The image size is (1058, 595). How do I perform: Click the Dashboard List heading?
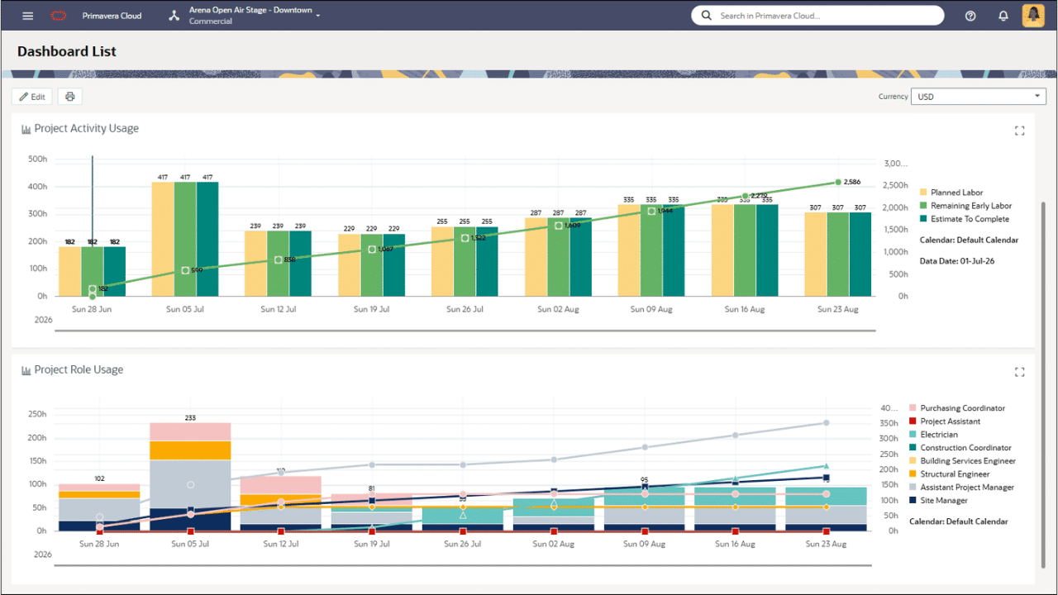[x=67, y=51]
